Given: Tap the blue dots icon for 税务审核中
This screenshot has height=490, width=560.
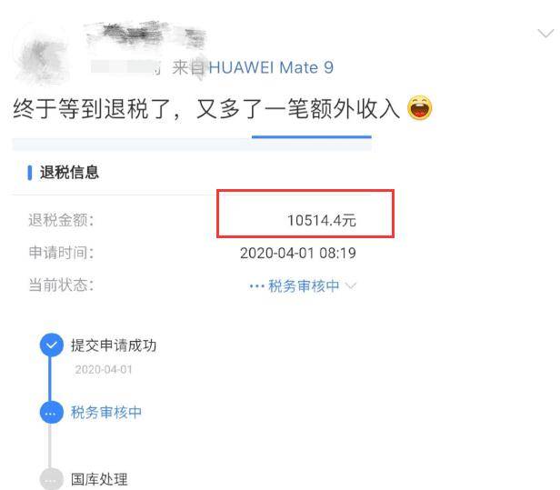Looking at the screenshot, I should [52, 413].
